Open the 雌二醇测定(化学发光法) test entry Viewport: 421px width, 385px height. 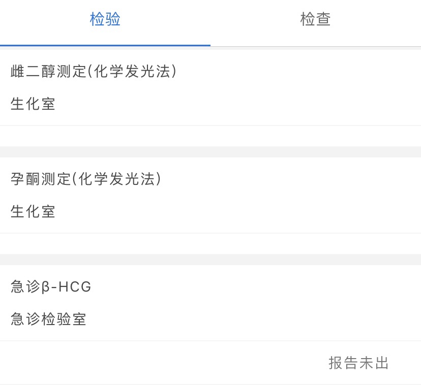pyautogui.click(x=94, y=72)
